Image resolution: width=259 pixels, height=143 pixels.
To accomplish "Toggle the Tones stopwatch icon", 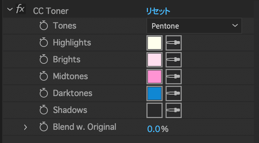I will coord(44,26).
